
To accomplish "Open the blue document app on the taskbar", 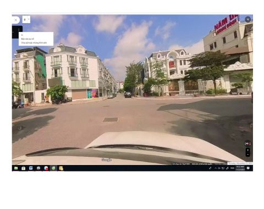I will tap(31, 168).
